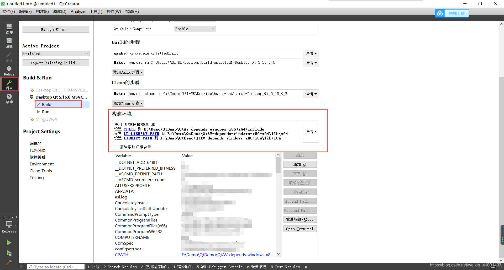Screen dimensions: 504x270
Task: Open Clang Tools project settings
Action: pyautogui.click(x=41, y=171)
